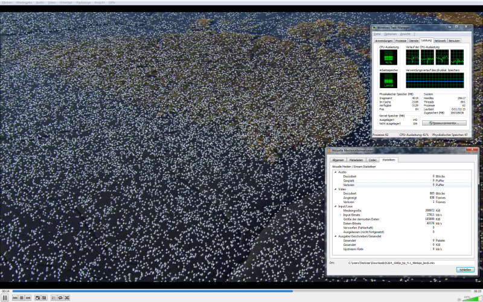Click the Arbeitsspeicher 1,84 GB gauge

[x=388, y=80]
